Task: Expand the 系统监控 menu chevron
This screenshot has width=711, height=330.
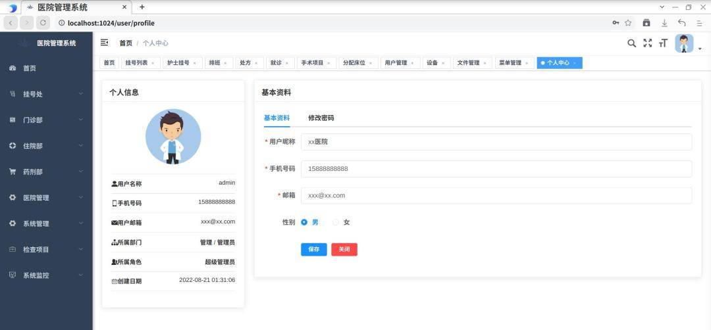Action: coord(81,275)
